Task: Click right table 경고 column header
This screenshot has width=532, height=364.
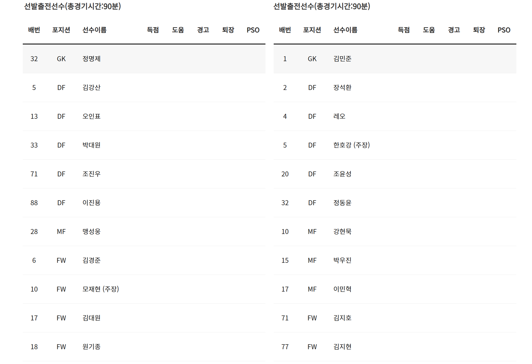Action: point(454,30)
